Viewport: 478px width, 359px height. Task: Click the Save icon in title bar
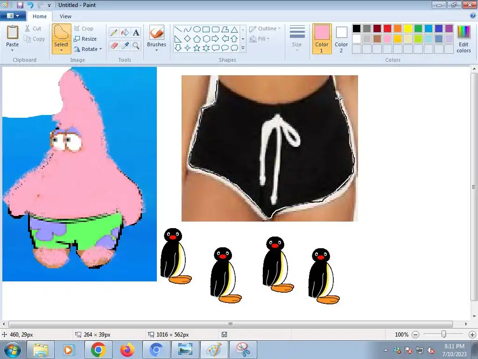coord(20,5)
